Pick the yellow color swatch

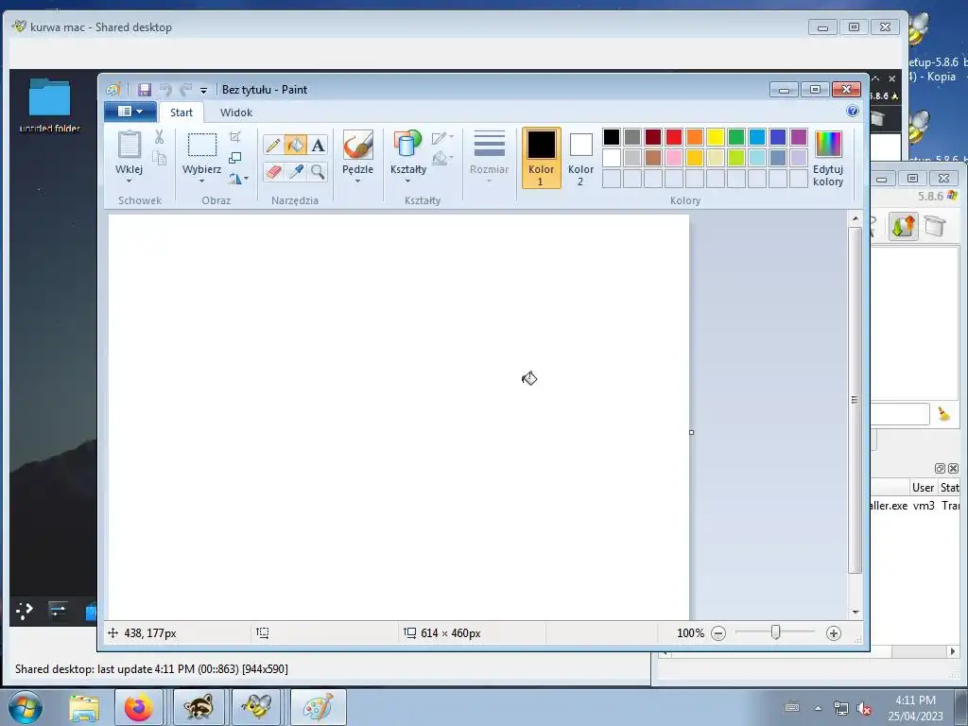coord(716,136)
